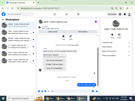Send 'In talks. I'll let you know.' reply

pyautogui.click(x=55, y=64)
